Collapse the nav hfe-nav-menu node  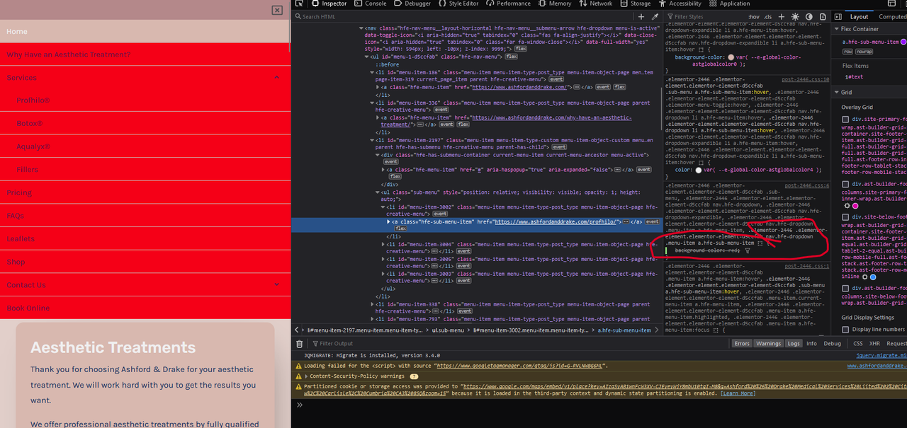361,28
